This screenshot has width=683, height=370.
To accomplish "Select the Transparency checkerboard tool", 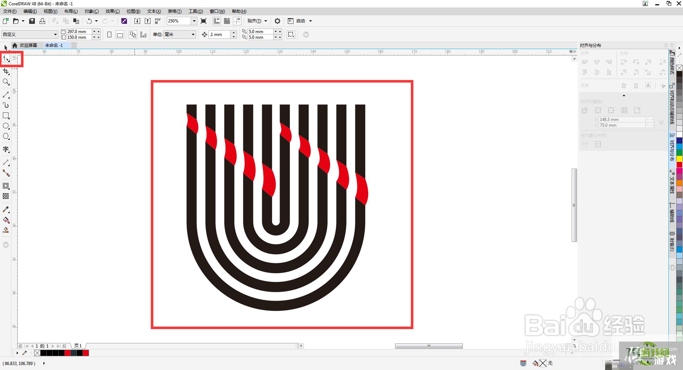I will 6,196.
